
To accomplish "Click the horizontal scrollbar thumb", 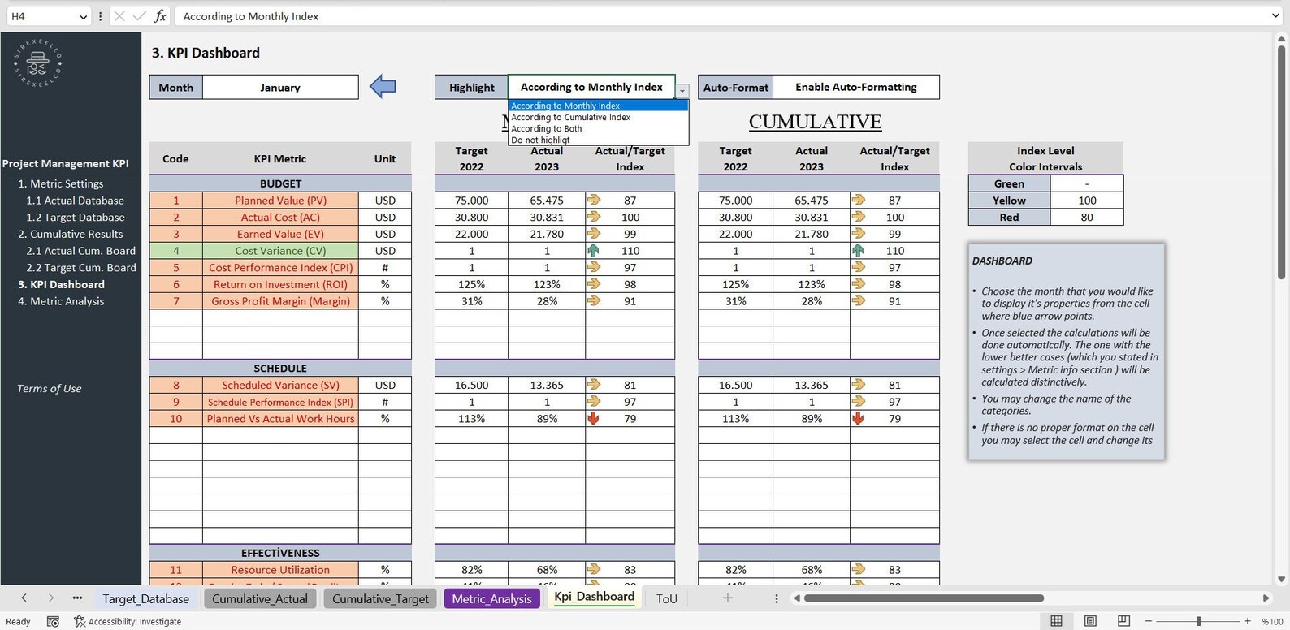I will 924,598.
